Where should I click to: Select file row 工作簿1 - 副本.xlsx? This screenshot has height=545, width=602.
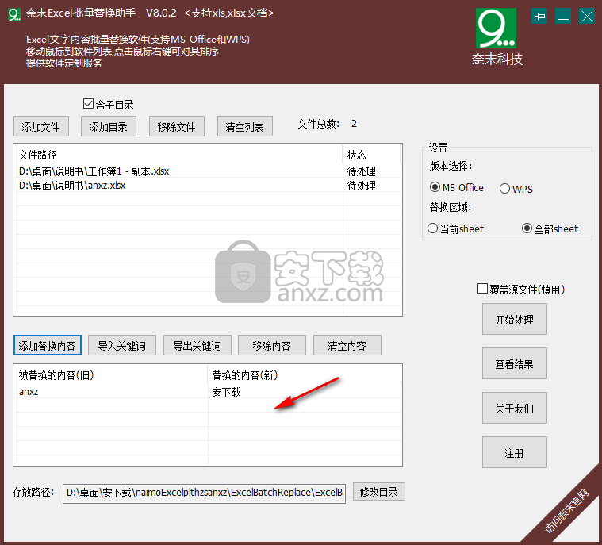(x=208, y=171)
